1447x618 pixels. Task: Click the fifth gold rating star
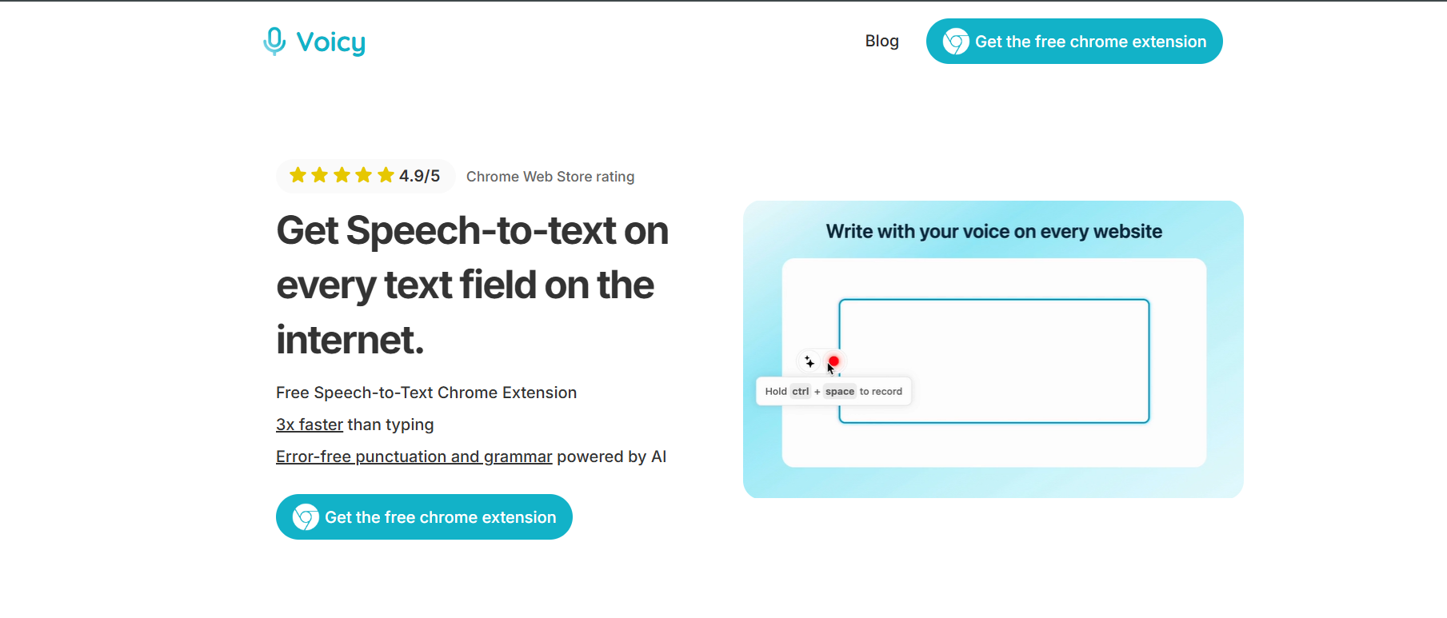click(x=386, y=175)
